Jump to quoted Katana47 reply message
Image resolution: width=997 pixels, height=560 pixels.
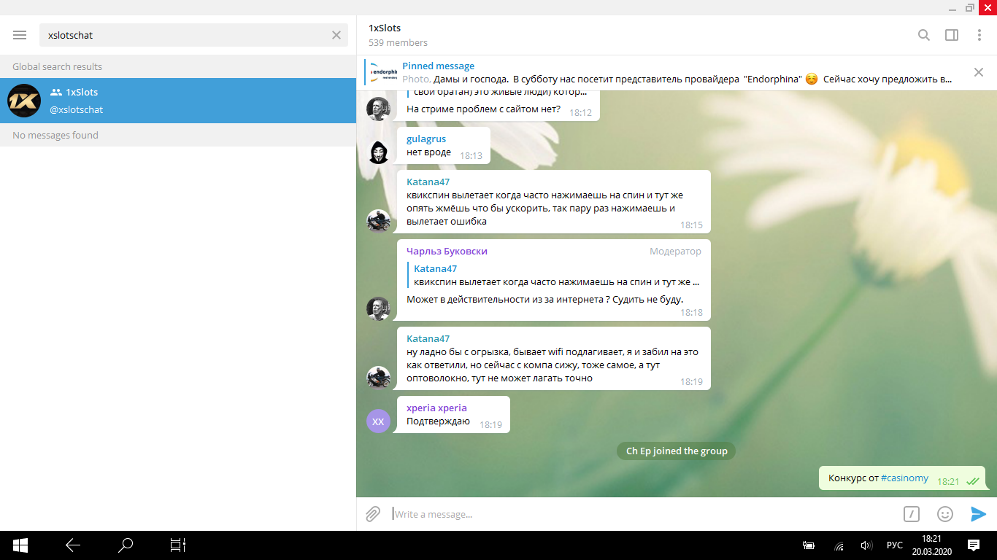coord(556,275)
